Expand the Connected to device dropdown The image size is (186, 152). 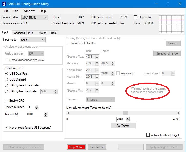coord(35,17)
